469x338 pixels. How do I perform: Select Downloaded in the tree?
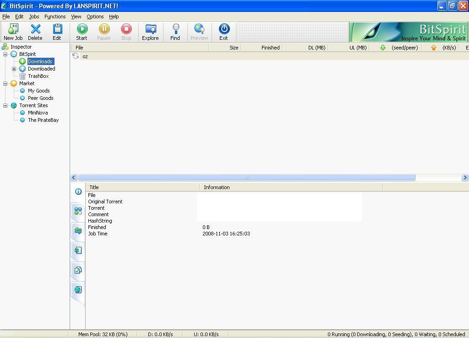click(x=42, y=69)
